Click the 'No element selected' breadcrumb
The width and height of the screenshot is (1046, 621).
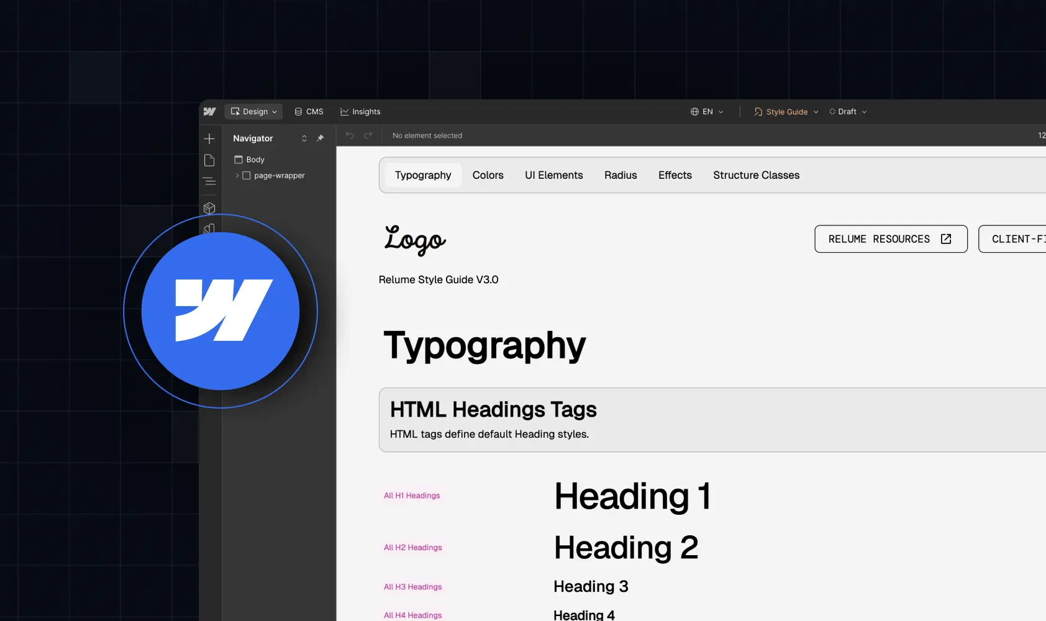click(x=427, y=135)
